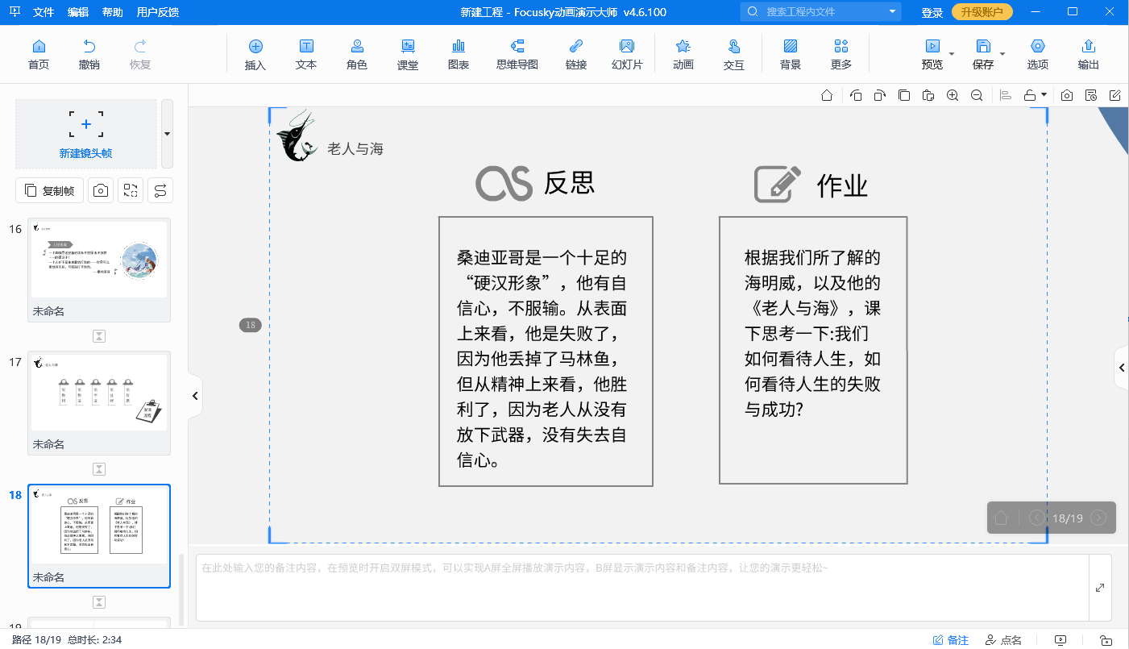Image resolution: width=1129 pixels, height=649 pixels.
Task: Click presentation screen icon in status bar
Action: pyautogui.click(x=1061, y=640)
